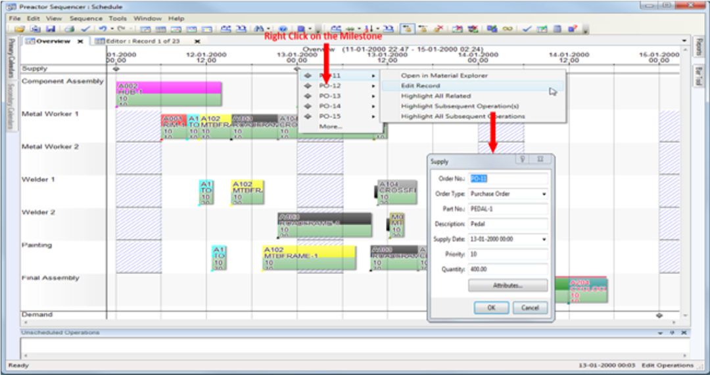The image size is (710, 375).
Task: Expand the PO-12 submenu arrow
Action: (x=373, y=86)
